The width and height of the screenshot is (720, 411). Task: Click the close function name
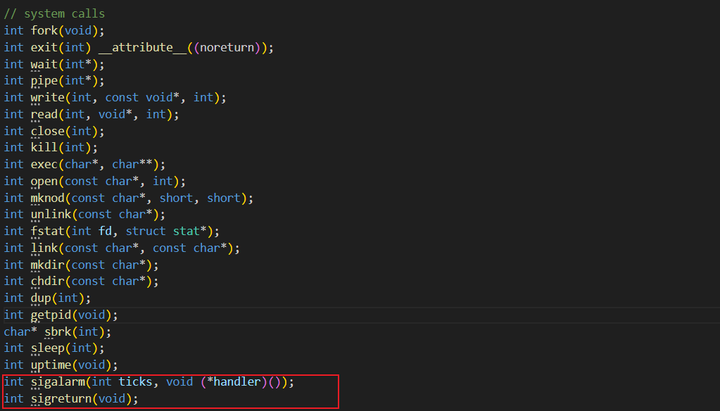pyautogui.click(x=47, y=131)
